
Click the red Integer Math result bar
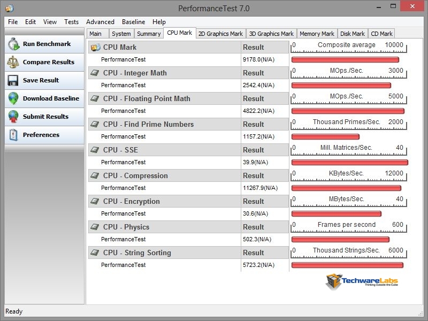[341, 86]
